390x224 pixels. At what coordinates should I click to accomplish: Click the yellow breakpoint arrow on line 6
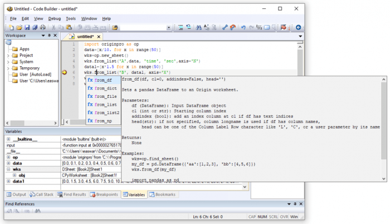point(65,72)
